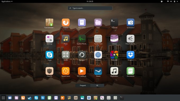The height and width of the screenshot is (101, 180).
Task: Open Screenshot from the dock
Action: point(10,98)
